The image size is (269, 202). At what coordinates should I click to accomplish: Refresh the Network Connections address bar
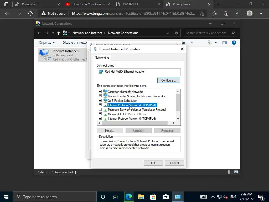(x=177, y=33)
